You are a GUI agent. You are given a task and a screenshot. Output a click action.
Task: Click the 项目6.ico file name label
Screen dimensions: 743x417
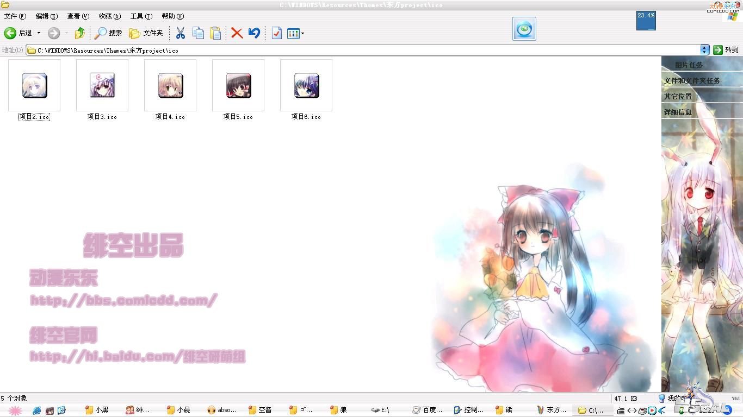point(306,117)
